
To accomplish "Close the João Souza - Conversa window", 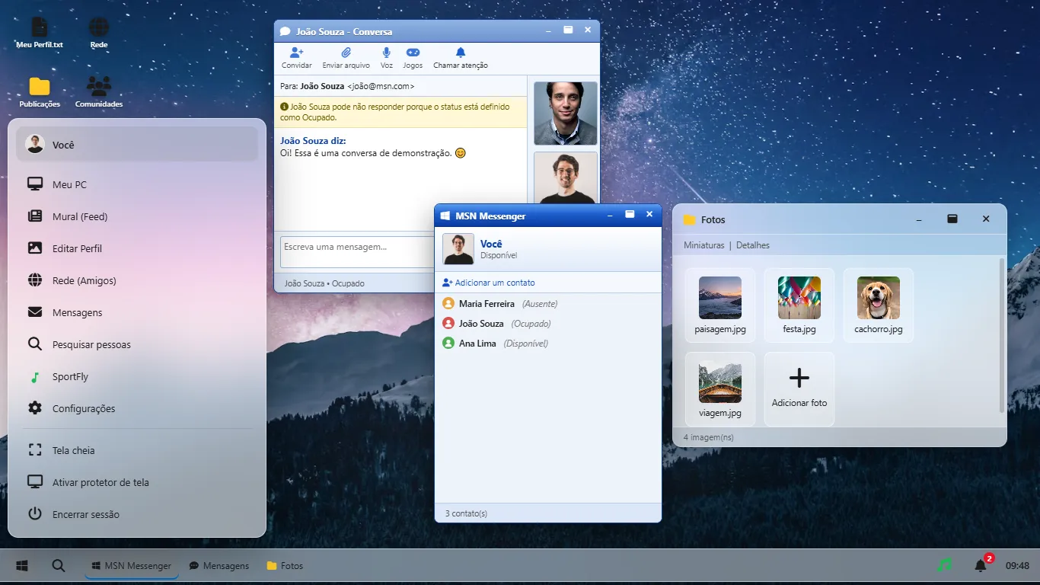I will 588,30.
